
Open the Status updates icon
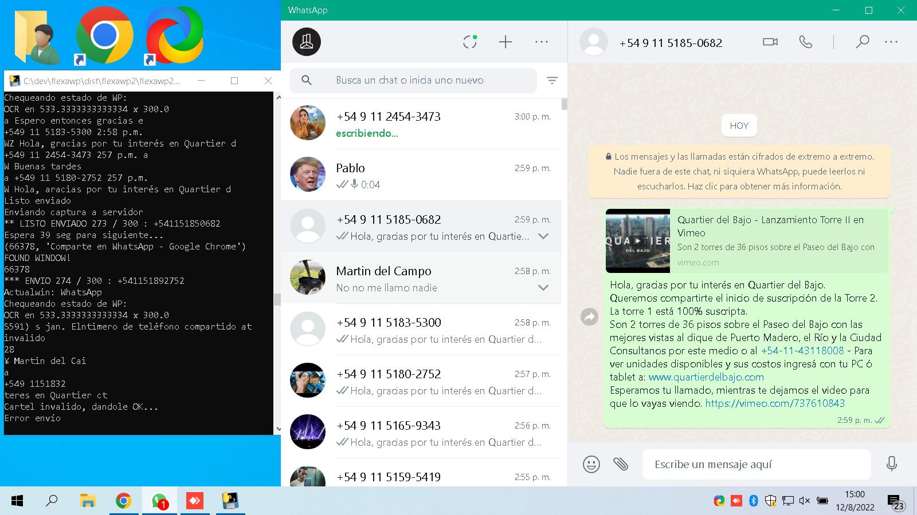pos(470,42)
